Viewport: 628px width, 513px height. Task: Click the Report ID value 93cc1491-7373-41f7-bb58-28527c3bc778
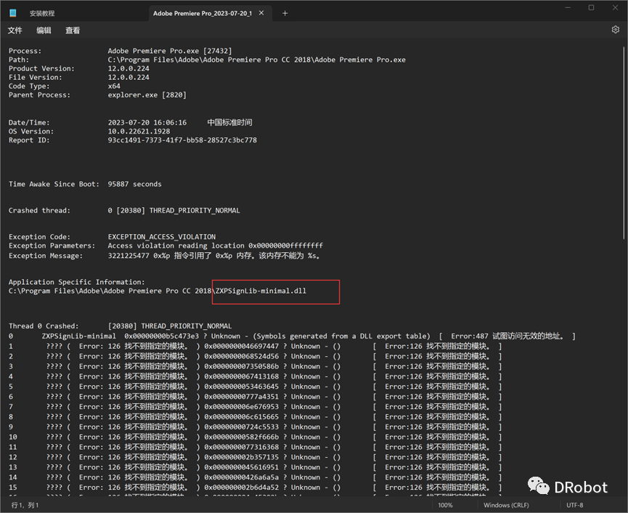pos(182,140)
